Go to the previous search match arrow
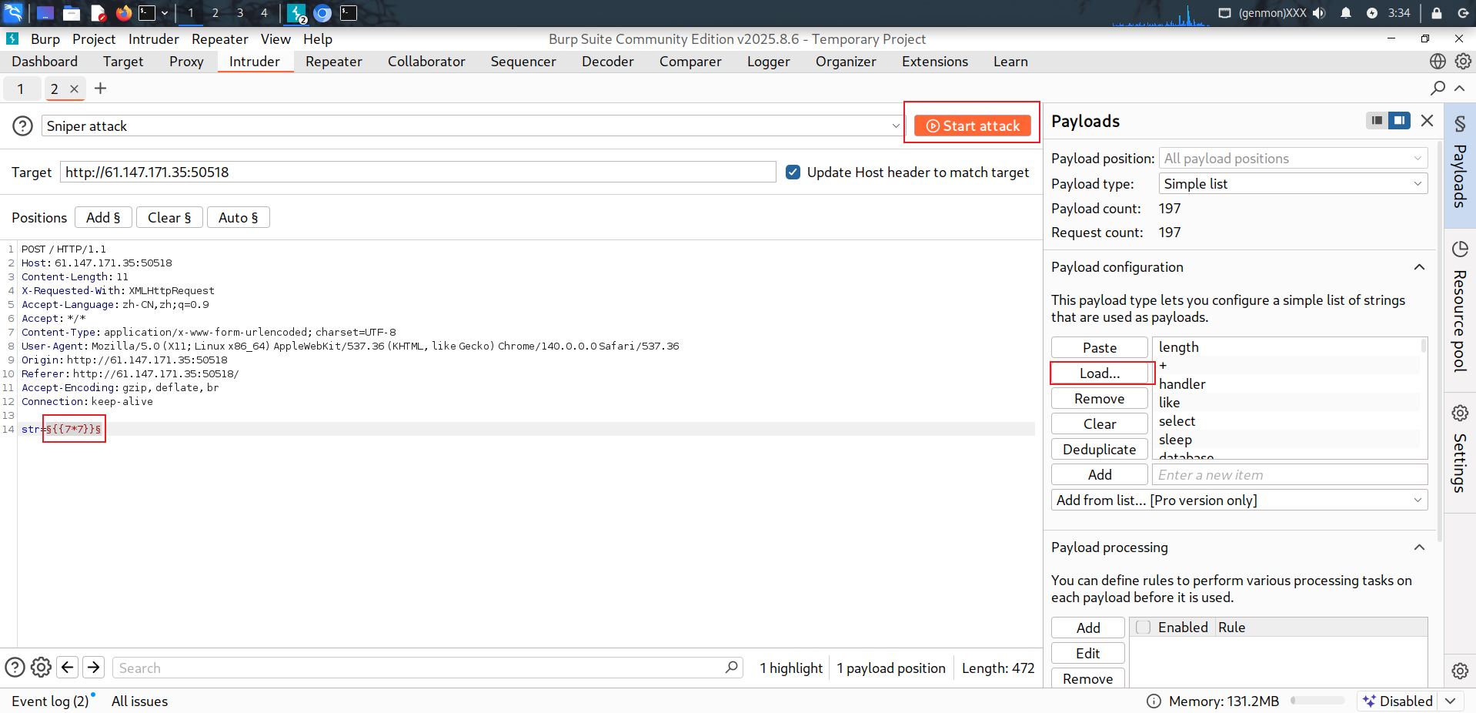Image resolution: width=1476 pixels, height=713 pixels. tap(68, 667)
